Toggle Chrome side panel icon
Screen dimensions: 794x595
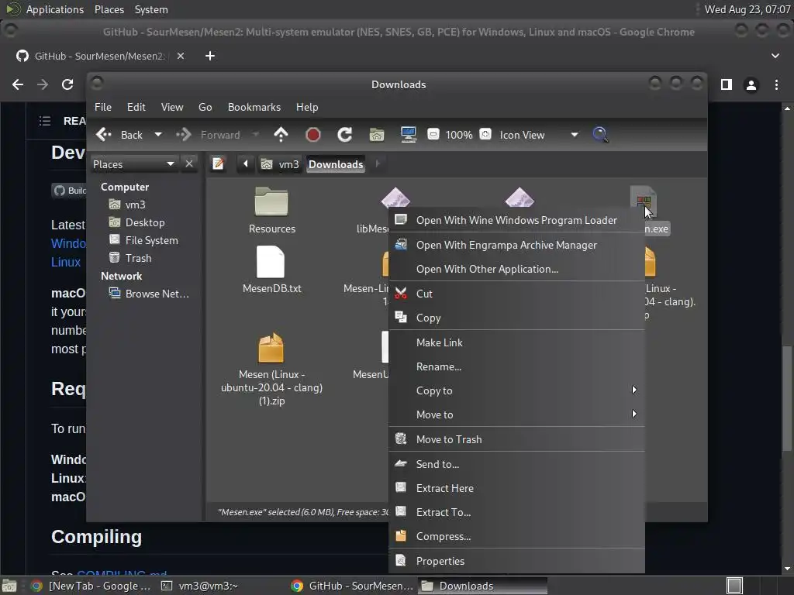[727, 84]
